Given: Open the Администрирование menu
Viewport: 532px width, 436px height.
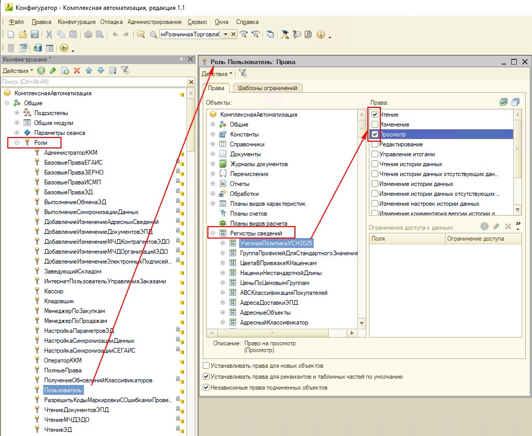Looking at the screenshot, I should tap(154, 22).
